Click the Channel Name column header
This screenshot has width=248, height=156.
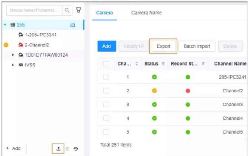point(230,64)
